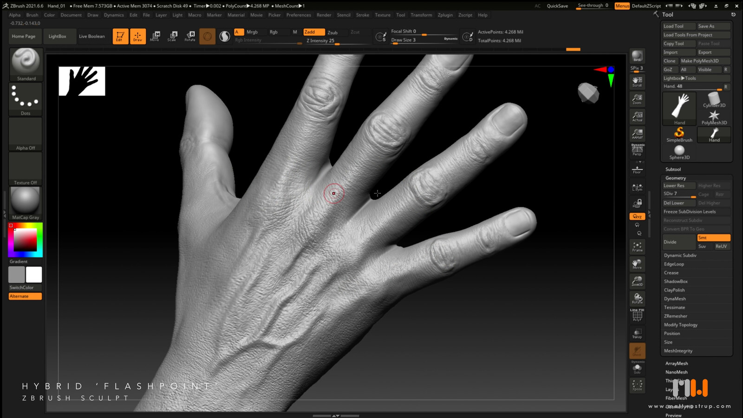Toggle PolyF polyframe display
743x418 pixels.
click(x=637, y=315)
